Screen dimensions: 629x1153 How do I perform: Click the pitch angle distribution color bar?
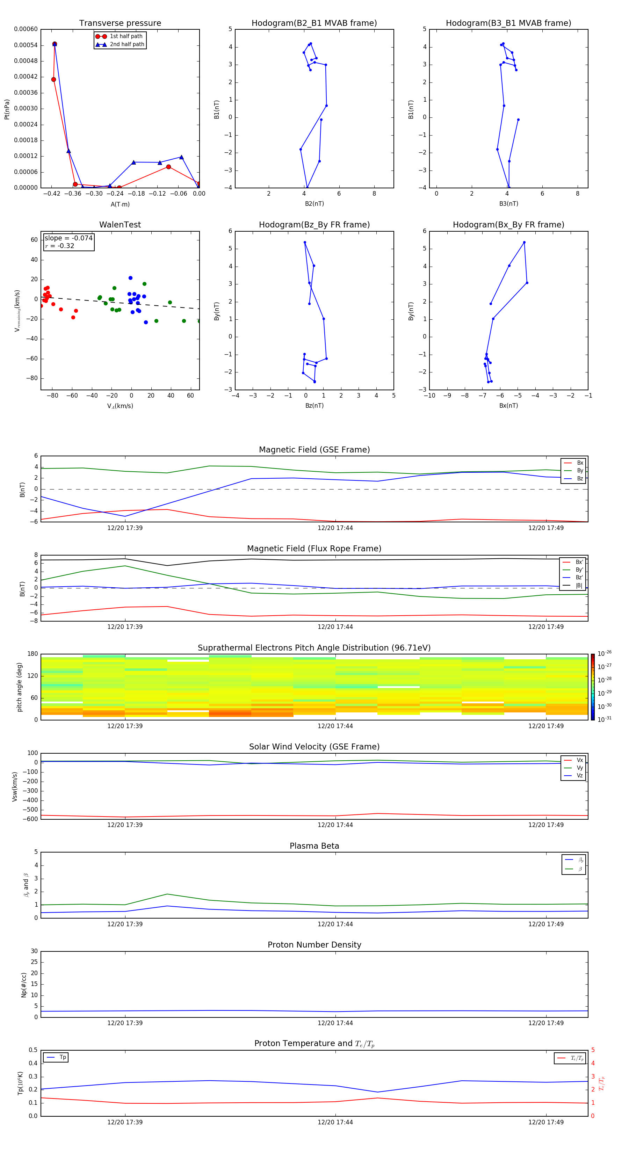coord(593,687)
